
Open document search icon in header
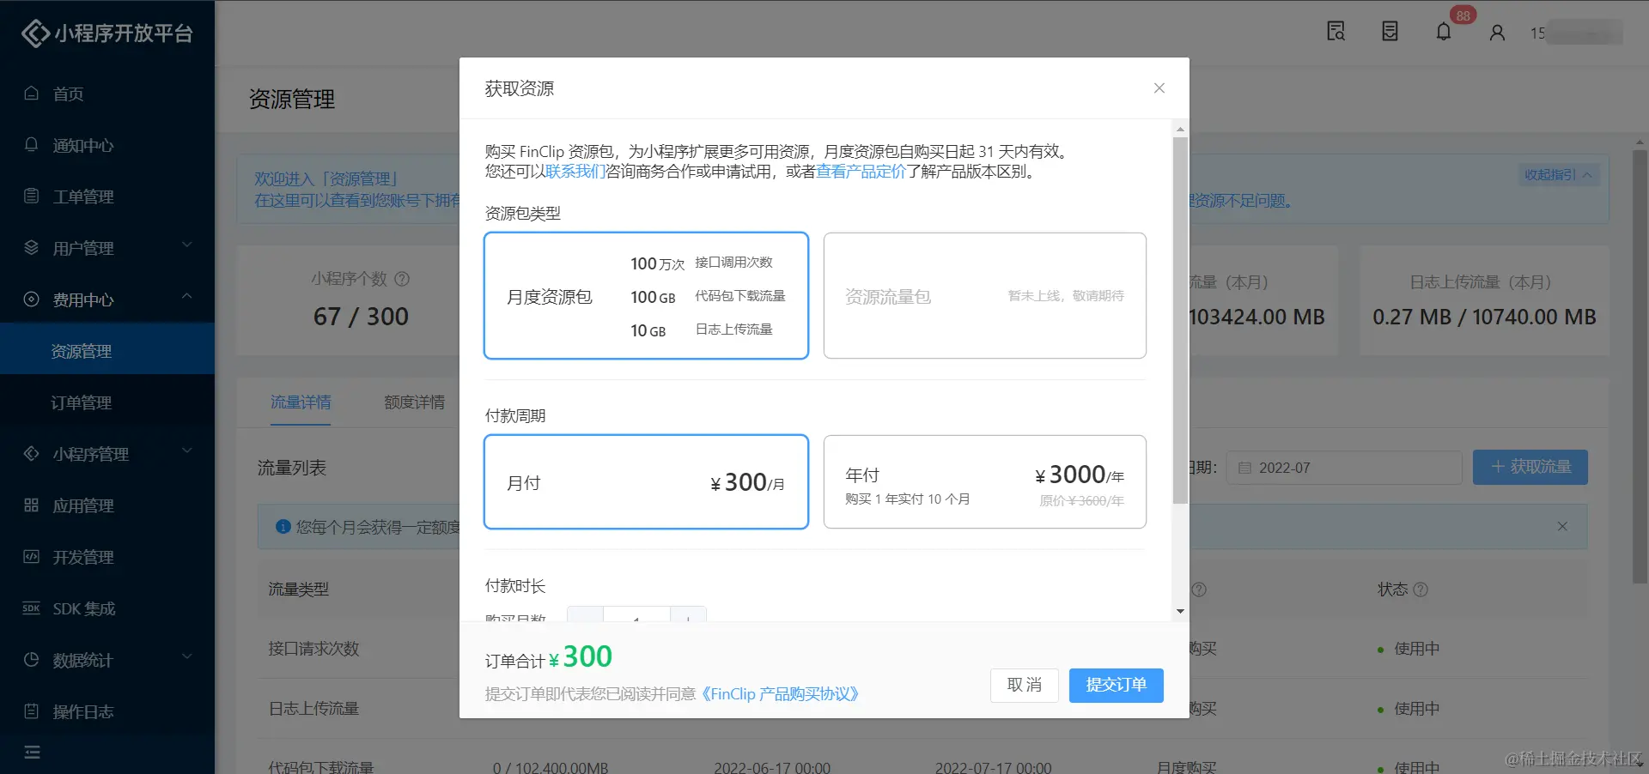click(x=1336, y=32)
